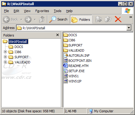Click the BOOTFONT.BIN file name

point(80,61)
